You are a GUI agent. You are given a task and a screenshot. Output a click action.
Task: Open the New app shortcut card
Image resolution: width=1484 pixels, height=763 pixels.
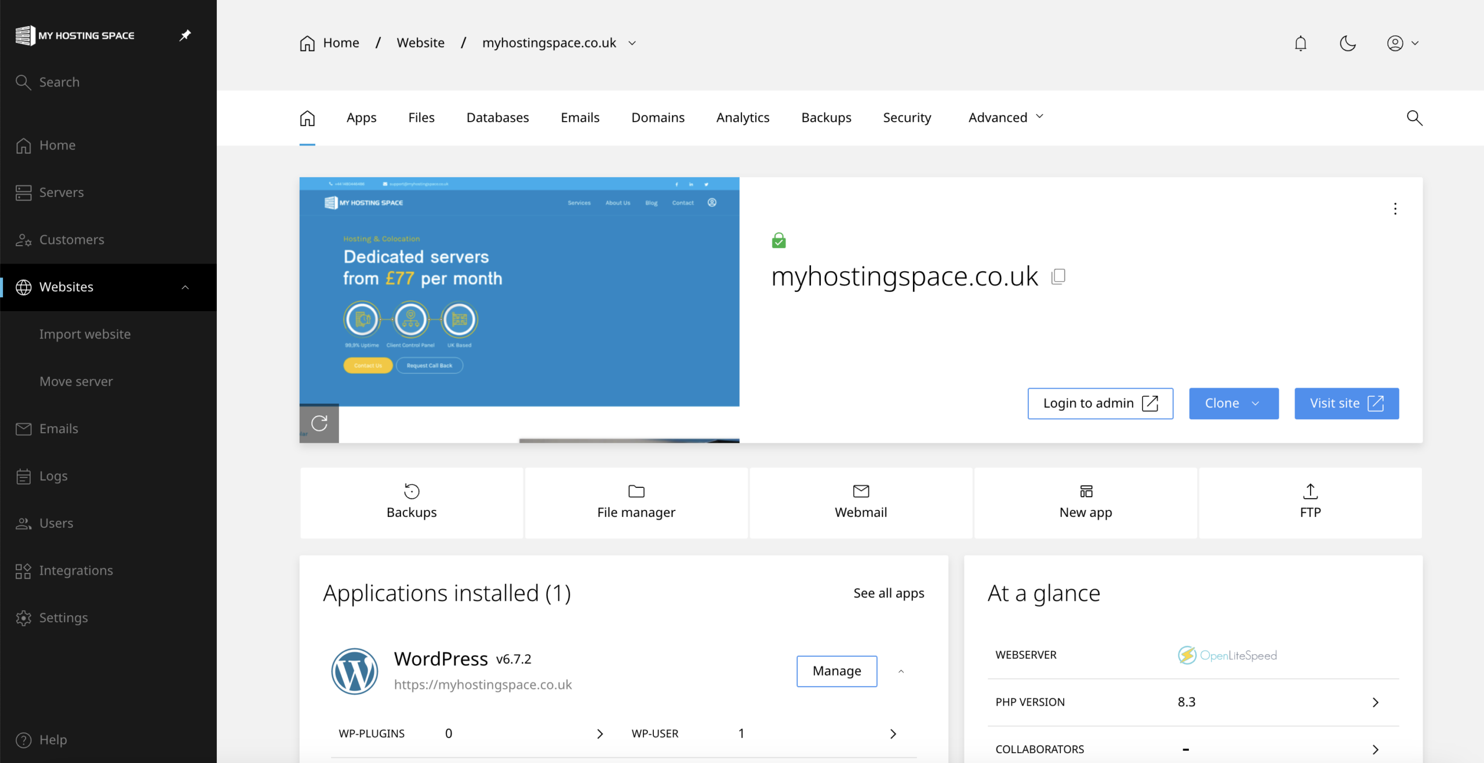(x=1086, y=503)
